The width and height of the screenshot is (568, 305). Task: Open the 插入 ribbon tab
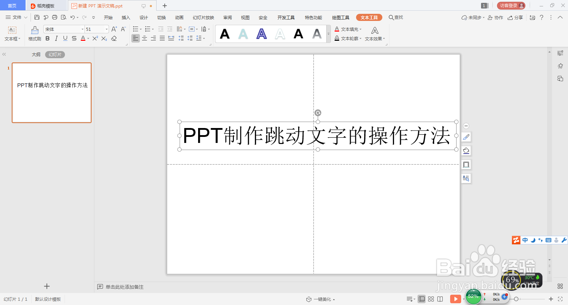coord(126,17)
